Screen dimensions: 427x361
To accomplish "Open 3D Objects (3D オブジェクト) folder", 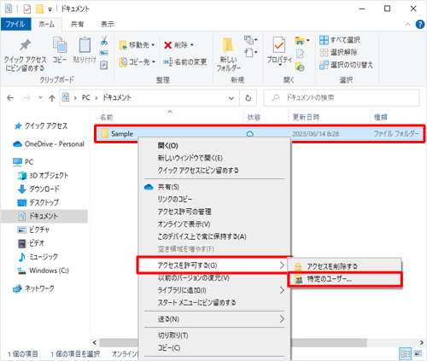I will click(x=44, y=176).
